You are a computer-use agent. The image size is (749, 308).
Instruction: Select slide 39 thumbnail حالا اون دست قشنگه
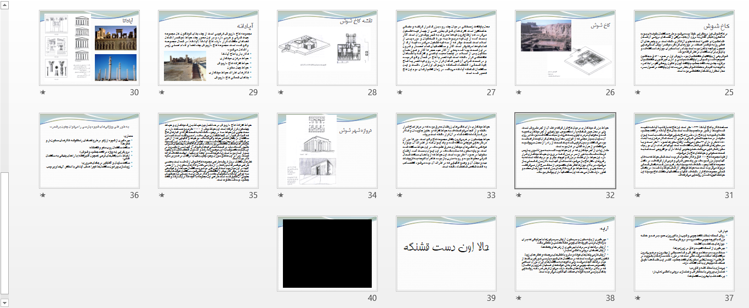[446, 253]
